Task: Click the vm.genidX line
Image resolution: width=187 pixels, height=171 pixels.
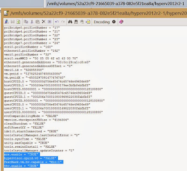Action: pyautogui.click(x=35, y=77)
